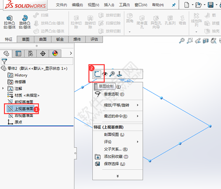221x189 pixels.
Task: Click Normal To icon in context toolbar
Action: 119,74
